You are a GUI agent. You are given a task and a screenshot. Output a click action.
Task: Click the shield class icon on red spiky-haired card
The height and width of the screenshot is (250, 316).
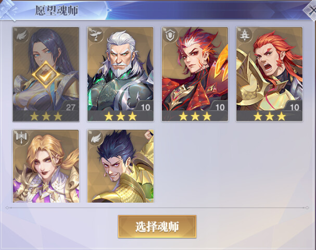tap(170, 35)
